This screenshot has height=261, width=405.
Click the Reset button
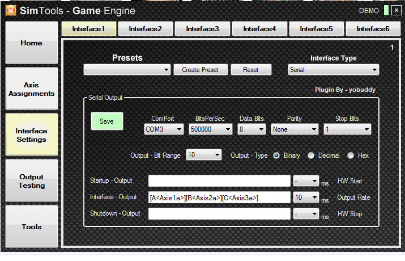pyautogui.click(x=251, y=70)
